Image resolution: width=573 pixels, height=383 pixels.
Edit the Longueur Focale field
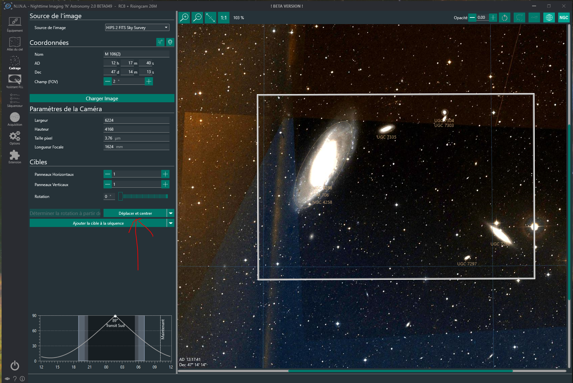pyautogui.click(x=136, y=147)
